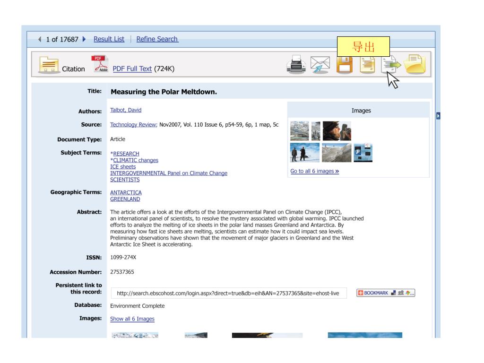Click the Citation record icon

(x=49, y=65)
